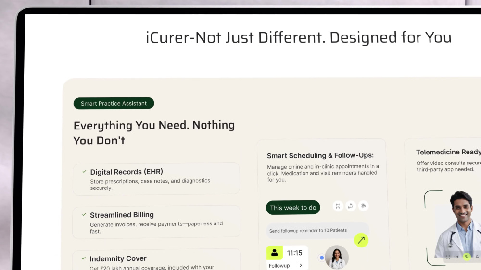
Task: Click the Smart Practice Assistant badge
Action: 114,104
